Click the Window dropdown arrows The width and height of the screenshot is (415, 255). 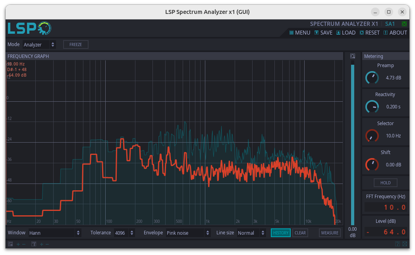78,233
